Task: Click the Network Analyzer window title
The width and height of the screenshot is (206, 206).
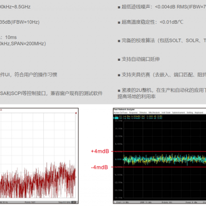Action: 124,110
